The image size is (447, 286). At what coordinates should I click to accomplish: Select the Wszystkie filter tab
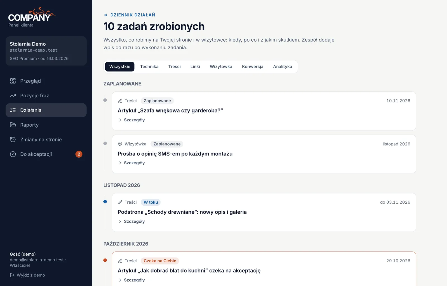pos(120,67)
